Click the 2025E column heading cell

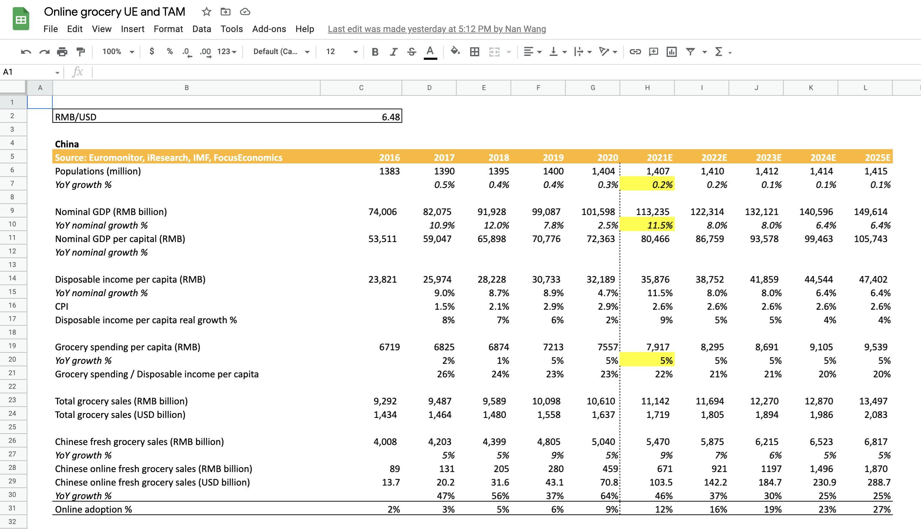tap(865, 157)
